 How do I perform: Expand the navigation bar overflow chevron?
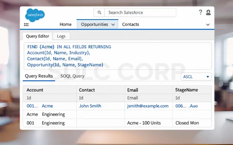point(208,25)
